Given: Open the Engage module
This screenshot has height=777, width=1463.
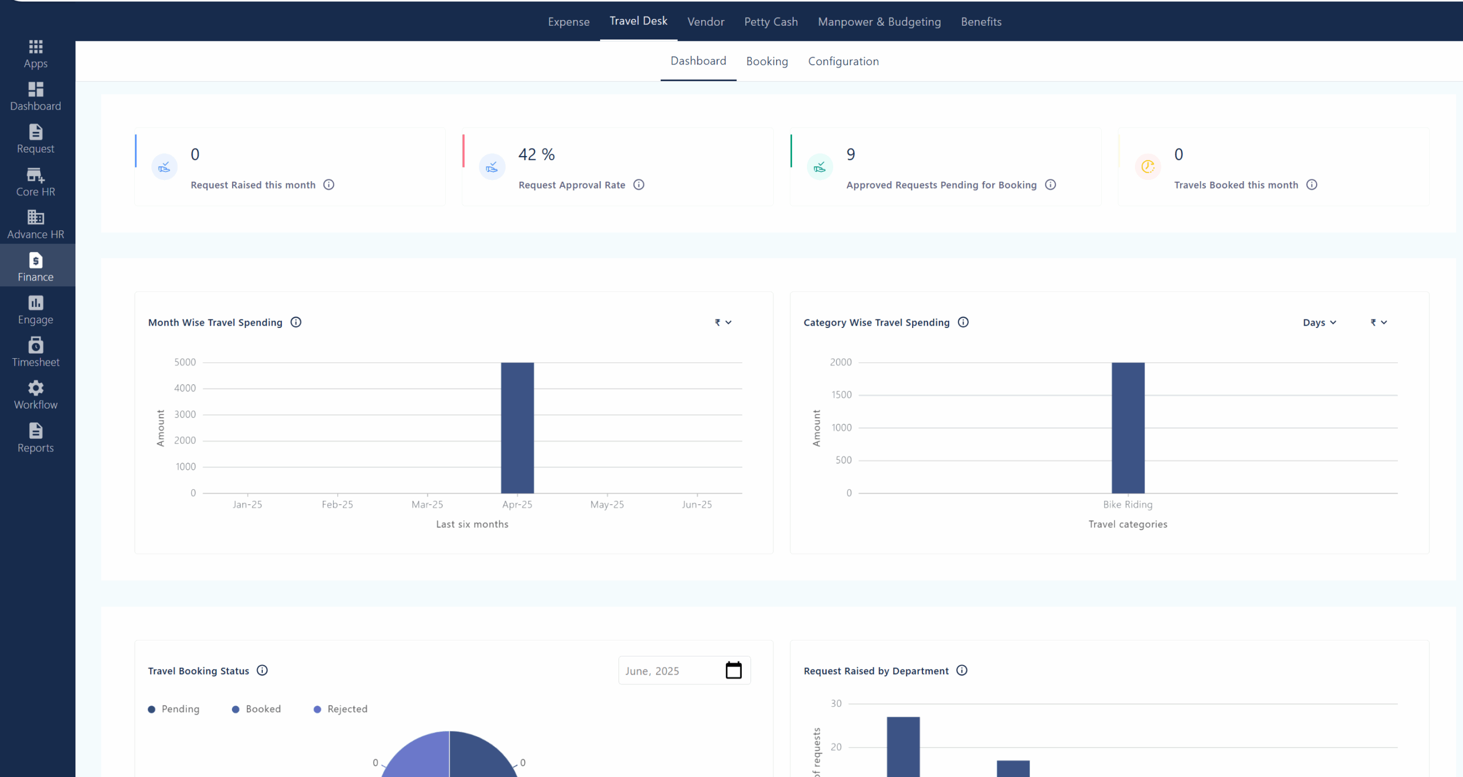Looking at the screenshot, I should pos(35,310).
